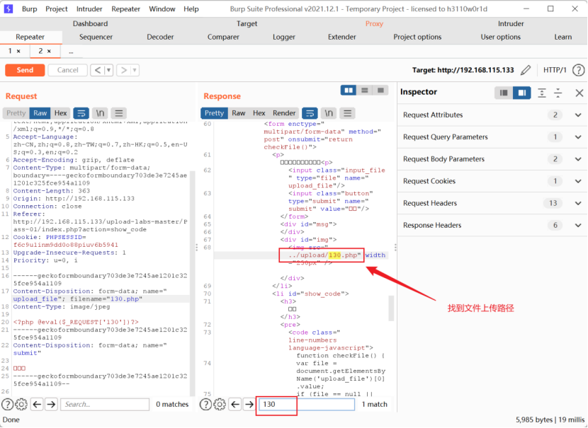Viewport: 588px width, 428px height.
Task: Go to next match in Request search
Action: [51, 405]
